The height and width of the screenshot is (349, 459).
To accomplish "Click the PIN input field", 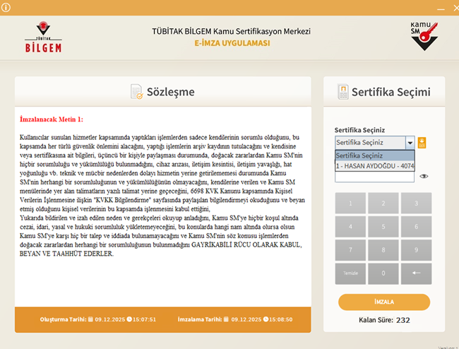I will pos(374,177).
